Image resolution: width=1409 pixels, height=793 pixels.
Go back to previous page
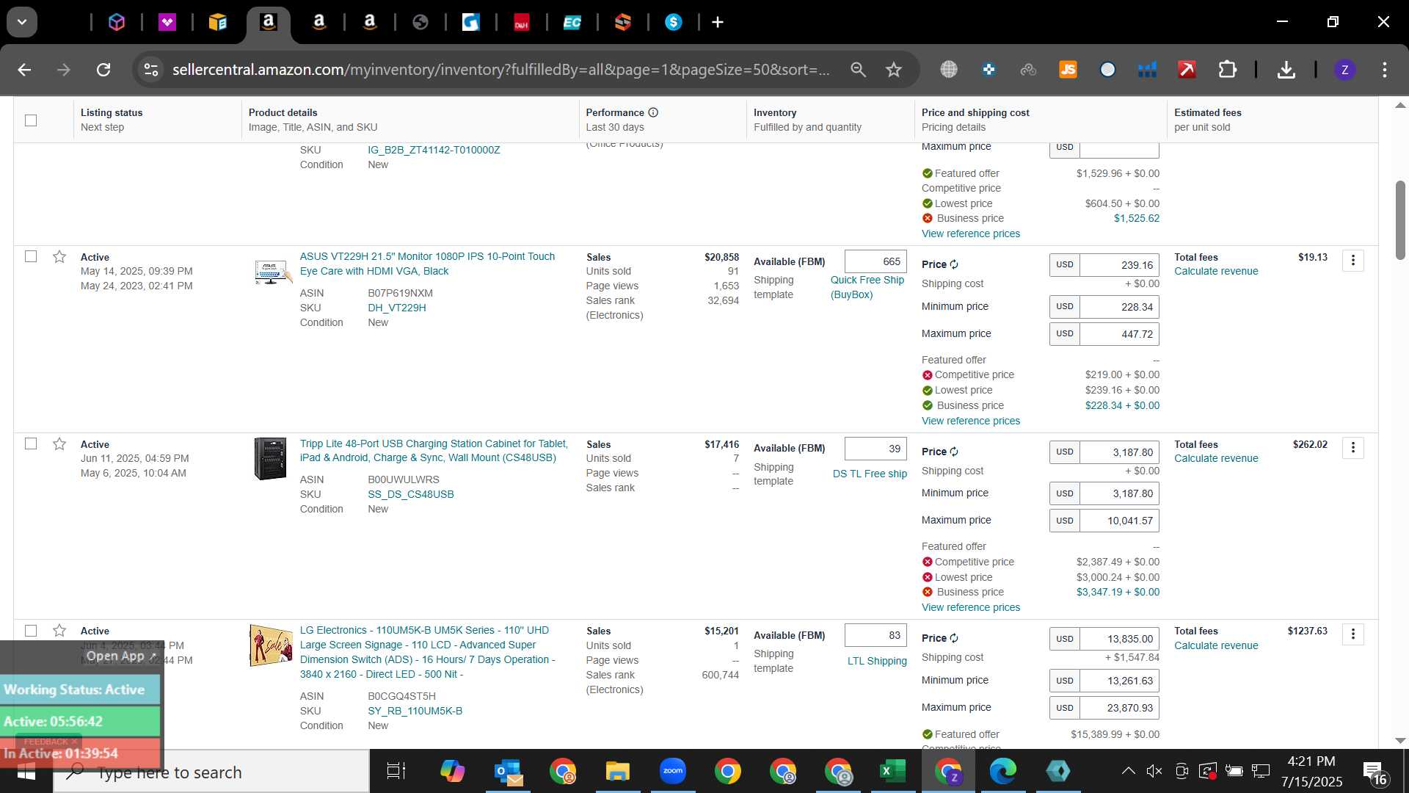[x=24, y=70]
